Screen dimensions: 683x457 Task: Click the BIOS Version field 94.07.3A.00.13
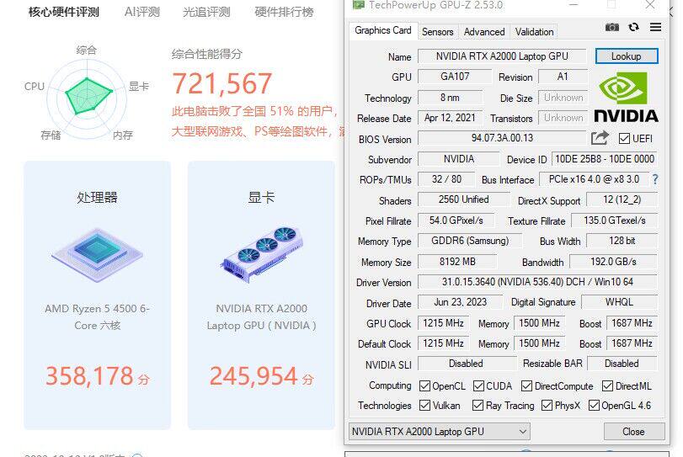pyautogui.click(x=502, y=138)
